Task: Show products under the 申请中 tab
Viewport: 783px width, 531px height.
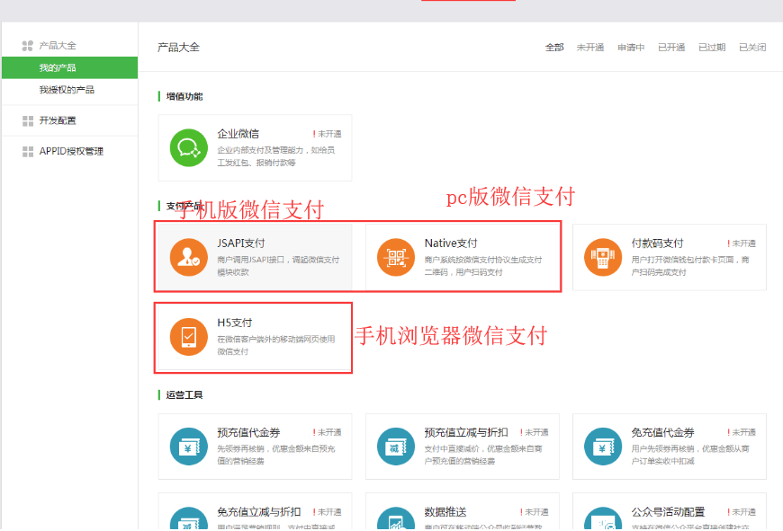Action: 631,48
